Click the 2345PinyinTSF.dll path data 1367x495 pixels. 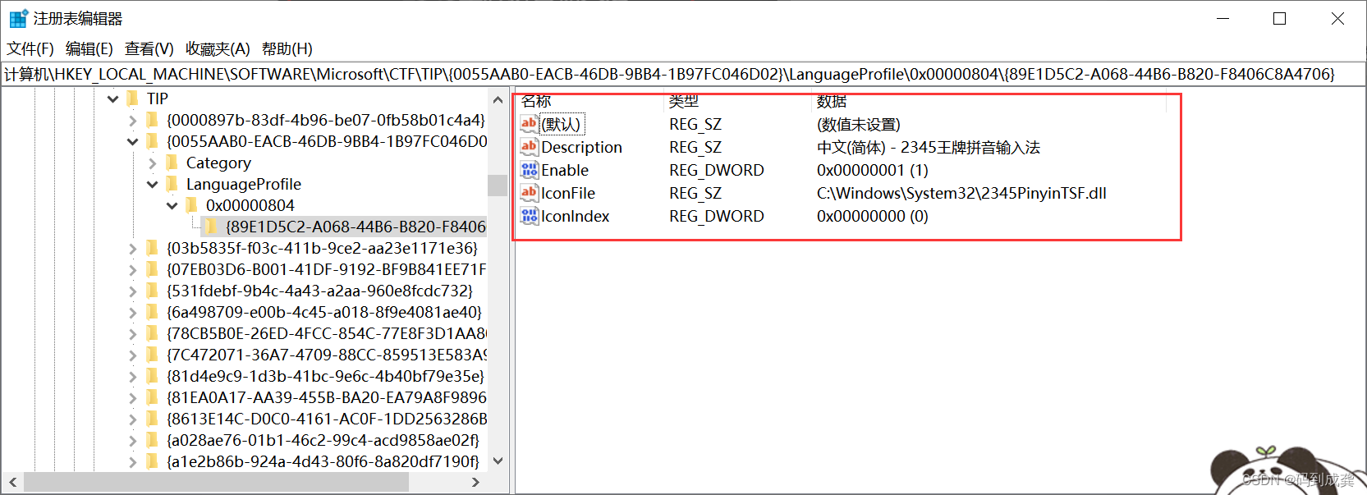pyautogui.click(x=961, y=193)
